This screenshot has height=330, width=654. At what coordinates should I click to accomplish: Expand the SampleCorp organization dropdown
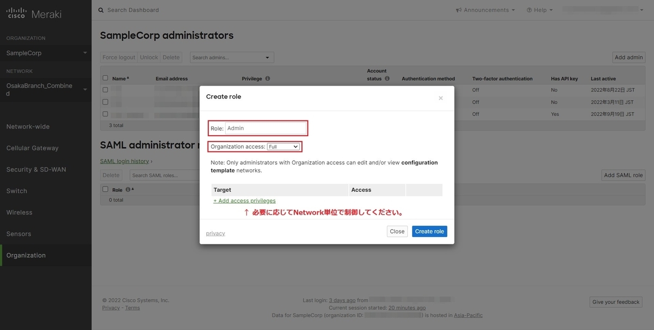click(46, 53)
